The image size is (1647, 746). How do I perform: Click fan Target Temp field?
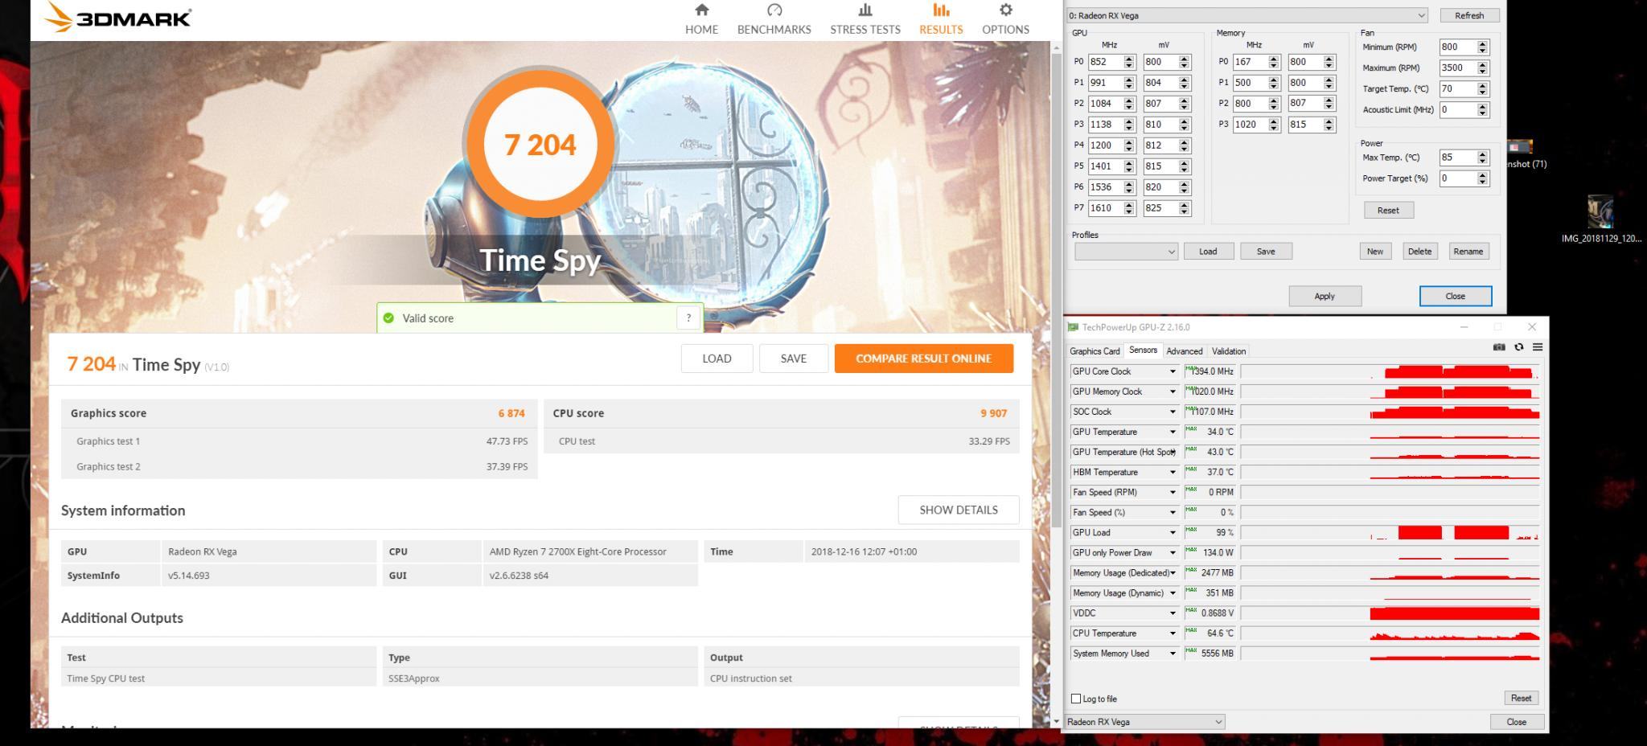[x=1458, y=89]
